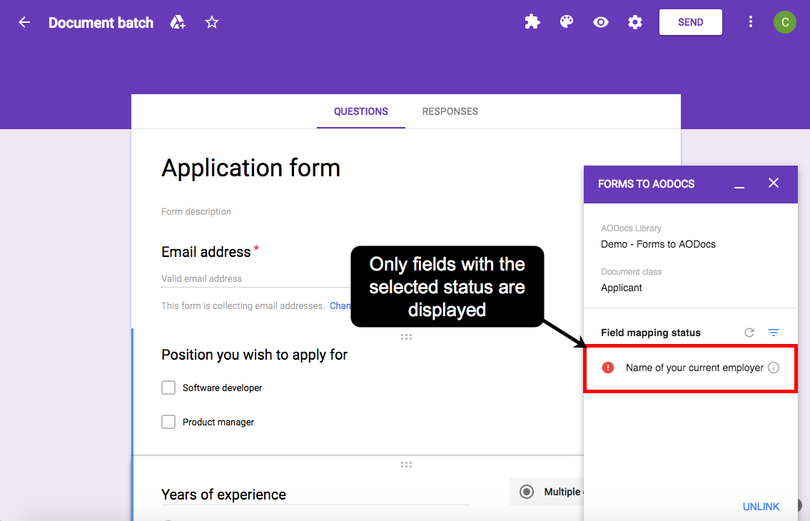
Task: Preview the form with the eye icon
Action: [x=601, y=22]
